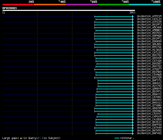Viewport: 163px width, 140px height.
Task: Click the arrowhead ending UniRef100_C6TL20's alignment
Action: [x=133, y=19]
